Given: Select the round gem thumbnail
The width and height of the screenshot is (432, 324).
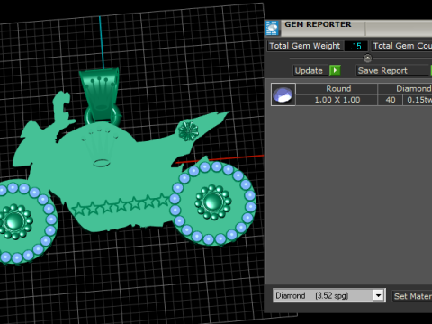Looking at the screenshot, I should pos(283,94).
